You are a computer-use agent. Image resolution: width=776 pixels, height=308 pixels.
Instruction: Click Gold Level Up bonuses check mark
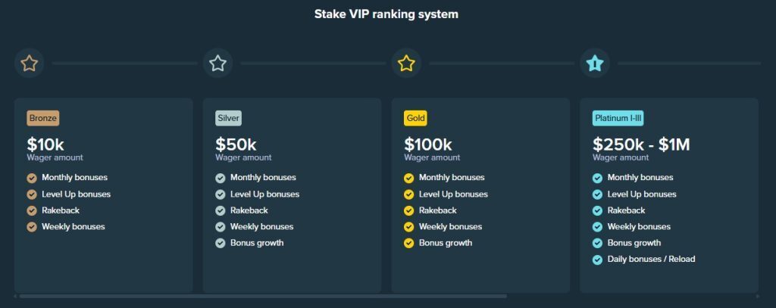(408, 194)
